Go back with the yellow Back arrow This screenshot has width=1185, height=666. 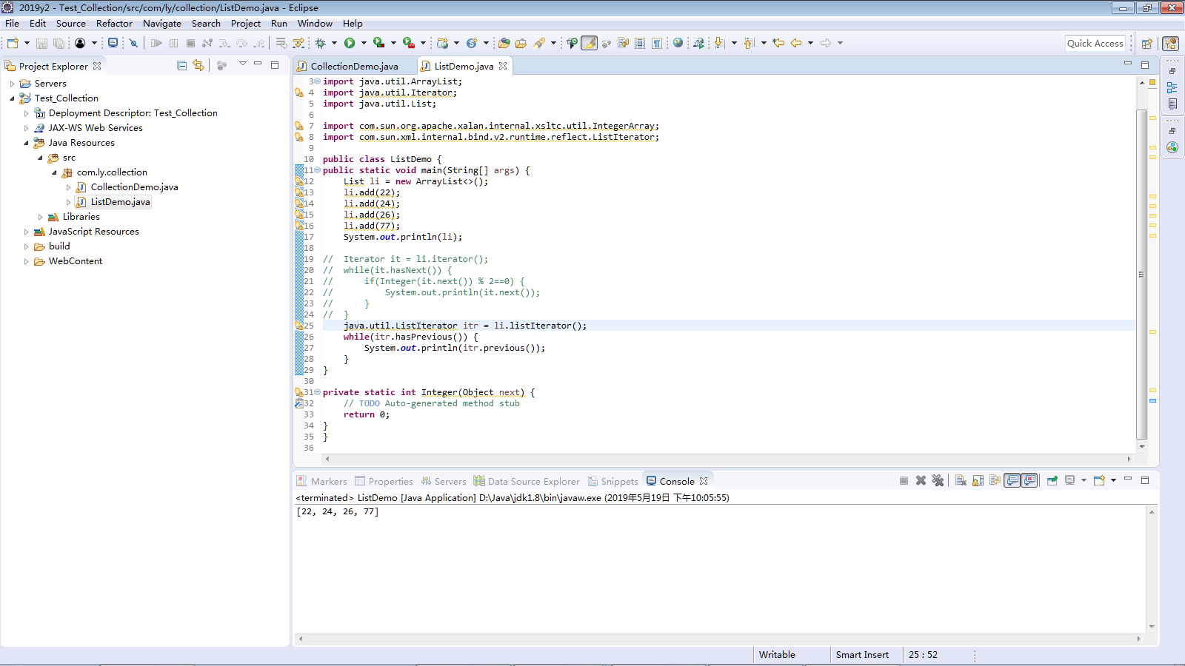[796, 43]
